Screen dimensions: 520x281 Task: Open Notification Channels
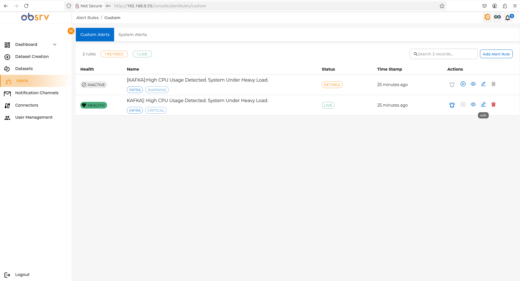click(x=37, y=93)
